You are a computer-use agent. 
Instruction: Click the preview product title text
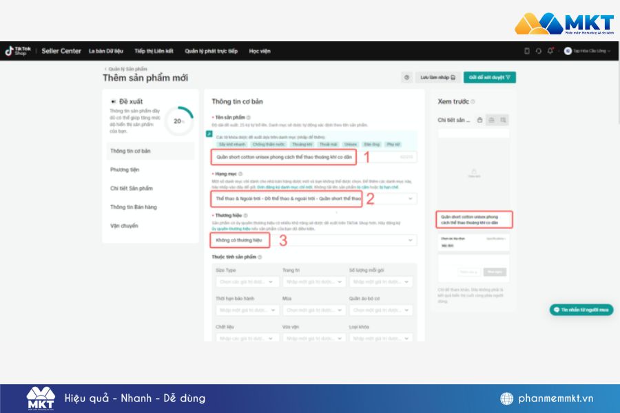[469, 220]
